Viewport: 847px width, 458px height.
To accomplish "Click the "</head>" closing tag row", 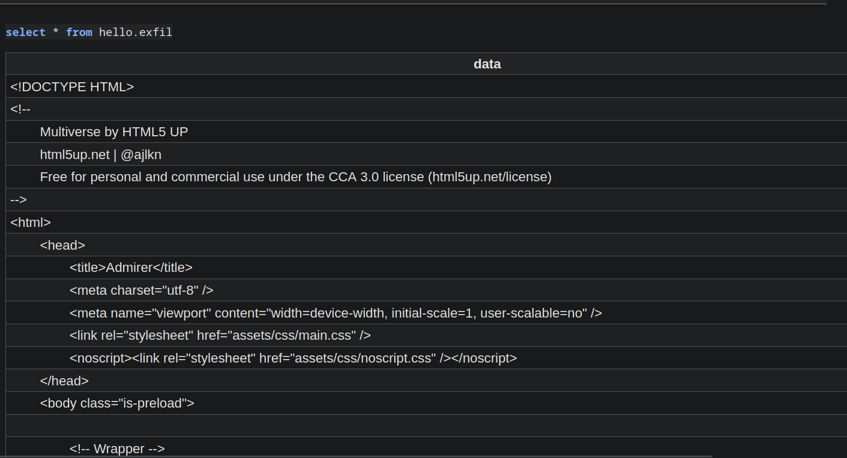I will tap(64, 381).
